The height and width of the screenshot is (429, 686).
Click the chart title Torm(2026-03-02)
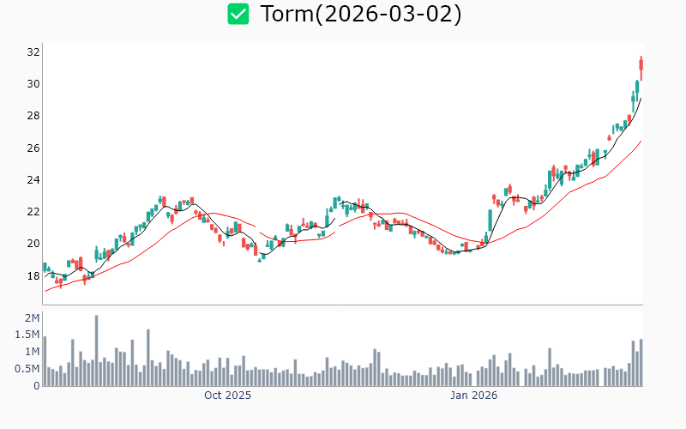(360, 15)
